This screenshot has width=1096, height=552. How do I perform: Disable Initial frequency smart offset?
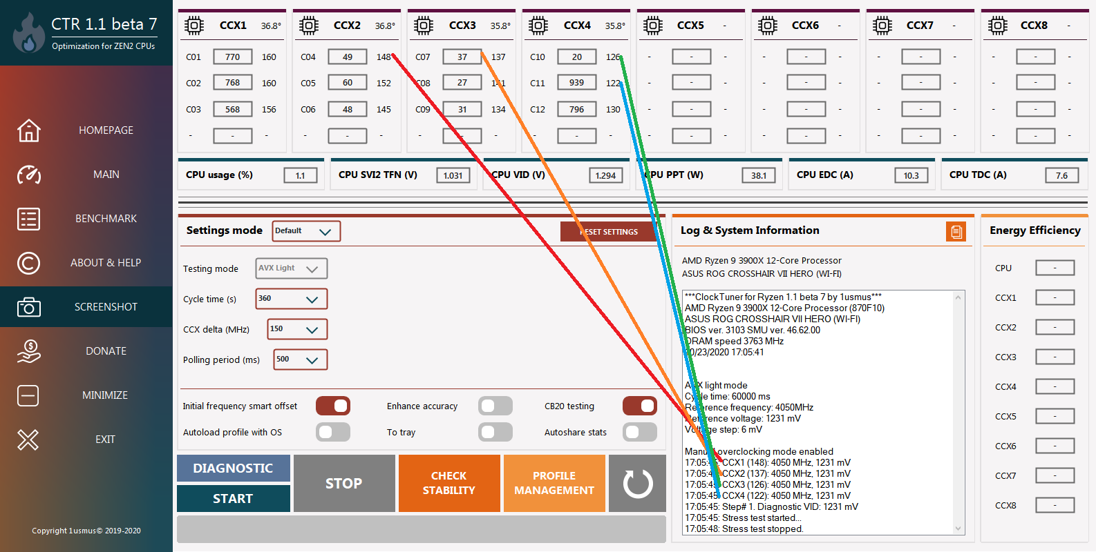(333, 406)
